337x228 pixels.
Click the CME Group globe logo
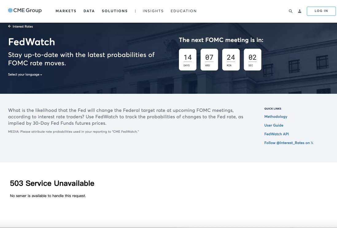click(10, 10)
